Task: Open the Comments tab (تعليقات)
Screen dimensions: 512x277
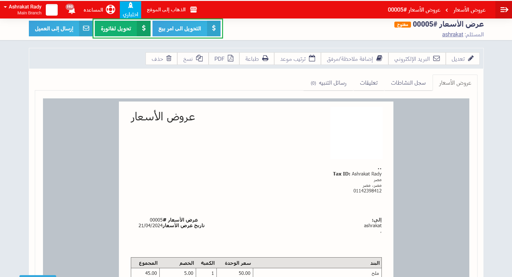Action: click(x=369, y=83)
